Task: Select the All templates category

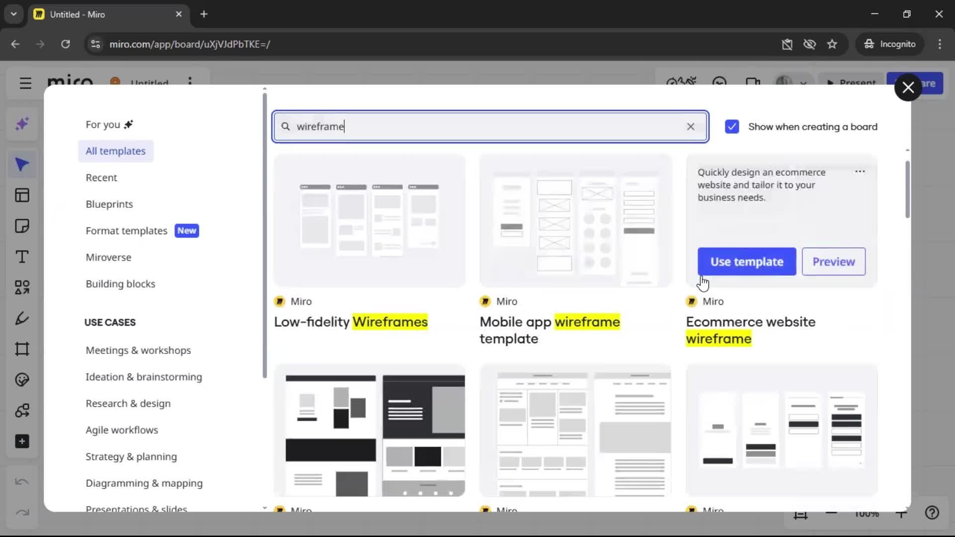Action: pyautogui.click(x=115, y=151)
